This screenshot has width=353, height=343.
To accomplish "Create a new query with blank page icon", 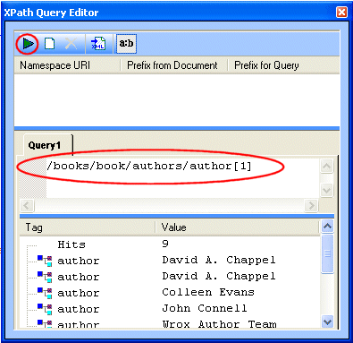I will coord(49,44).
